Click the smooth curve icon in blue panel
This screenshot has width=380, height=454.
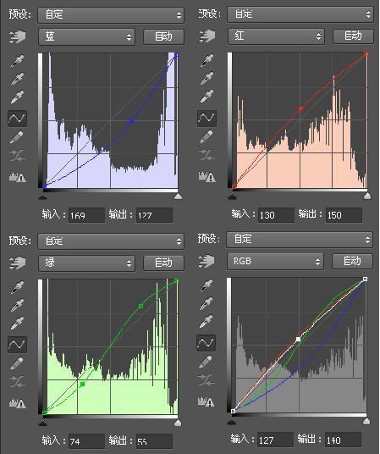18,156
